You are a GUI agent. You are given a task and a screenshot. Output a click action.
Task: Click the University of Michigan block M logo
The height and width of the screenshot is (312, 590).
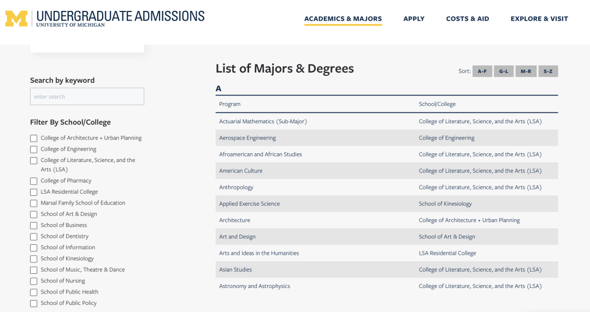pyautogui.click(x=16, y=19)
